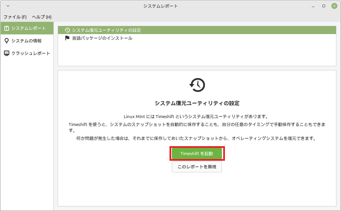Select システムレポート in the sidebar
The image size is (341, 211).
[x=27, y=28]
